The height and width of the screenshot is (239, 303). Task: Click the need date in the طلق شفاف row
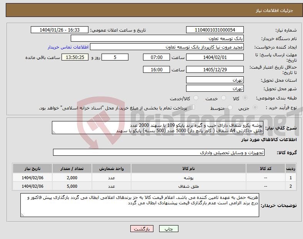click(32, 186)
